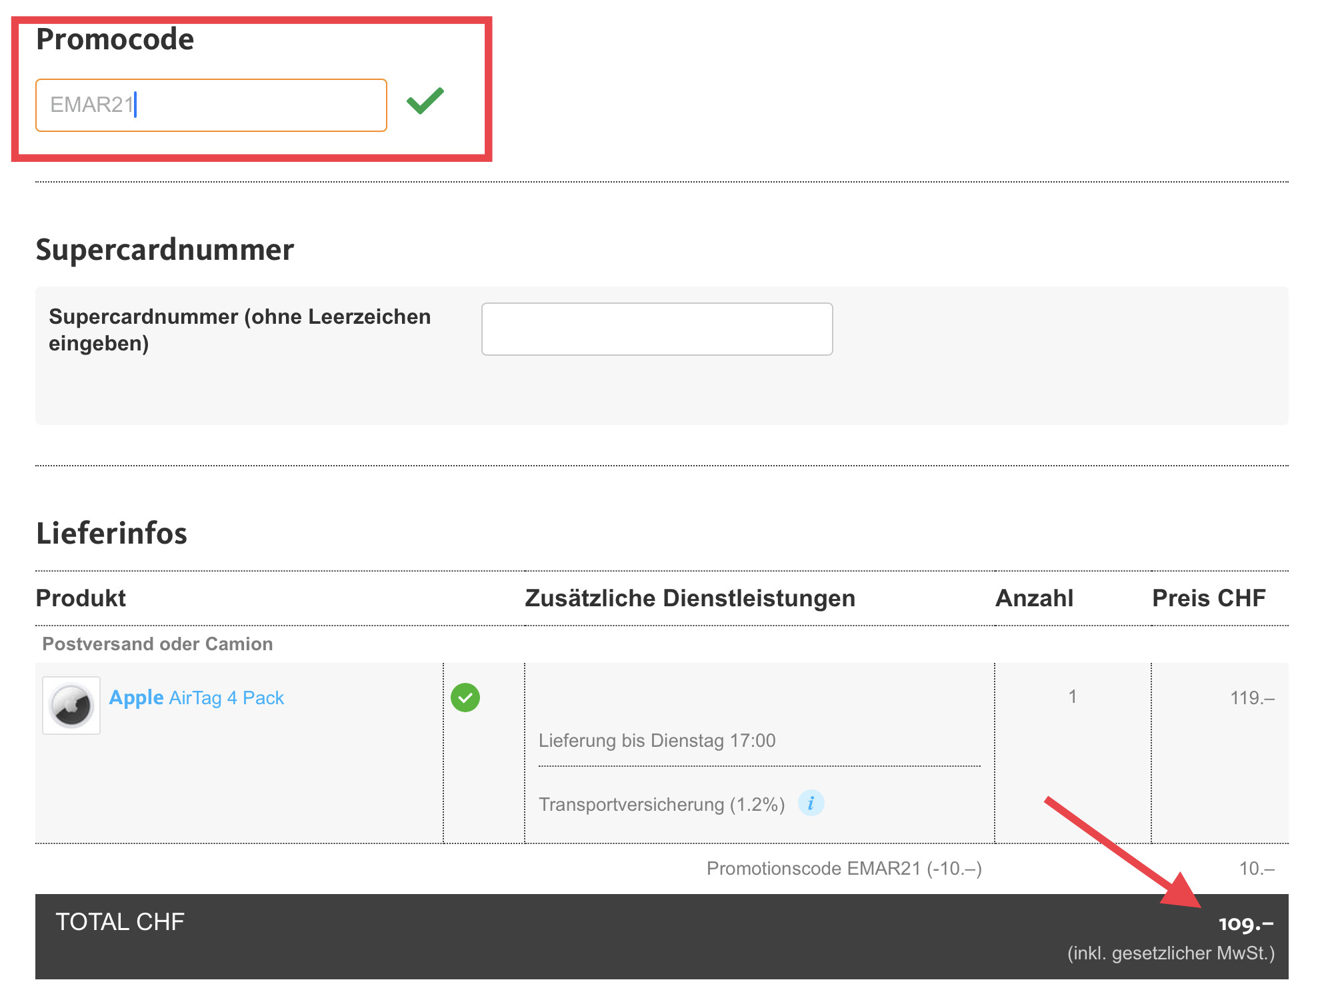Click the 119.– item price

[x=1252, y=698]
